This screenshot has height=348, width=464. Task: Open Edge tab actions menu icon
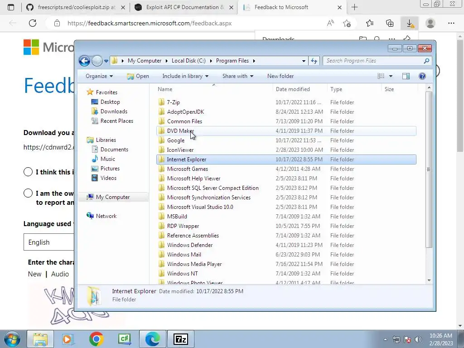pyautogui.click(x=11, y=7)
